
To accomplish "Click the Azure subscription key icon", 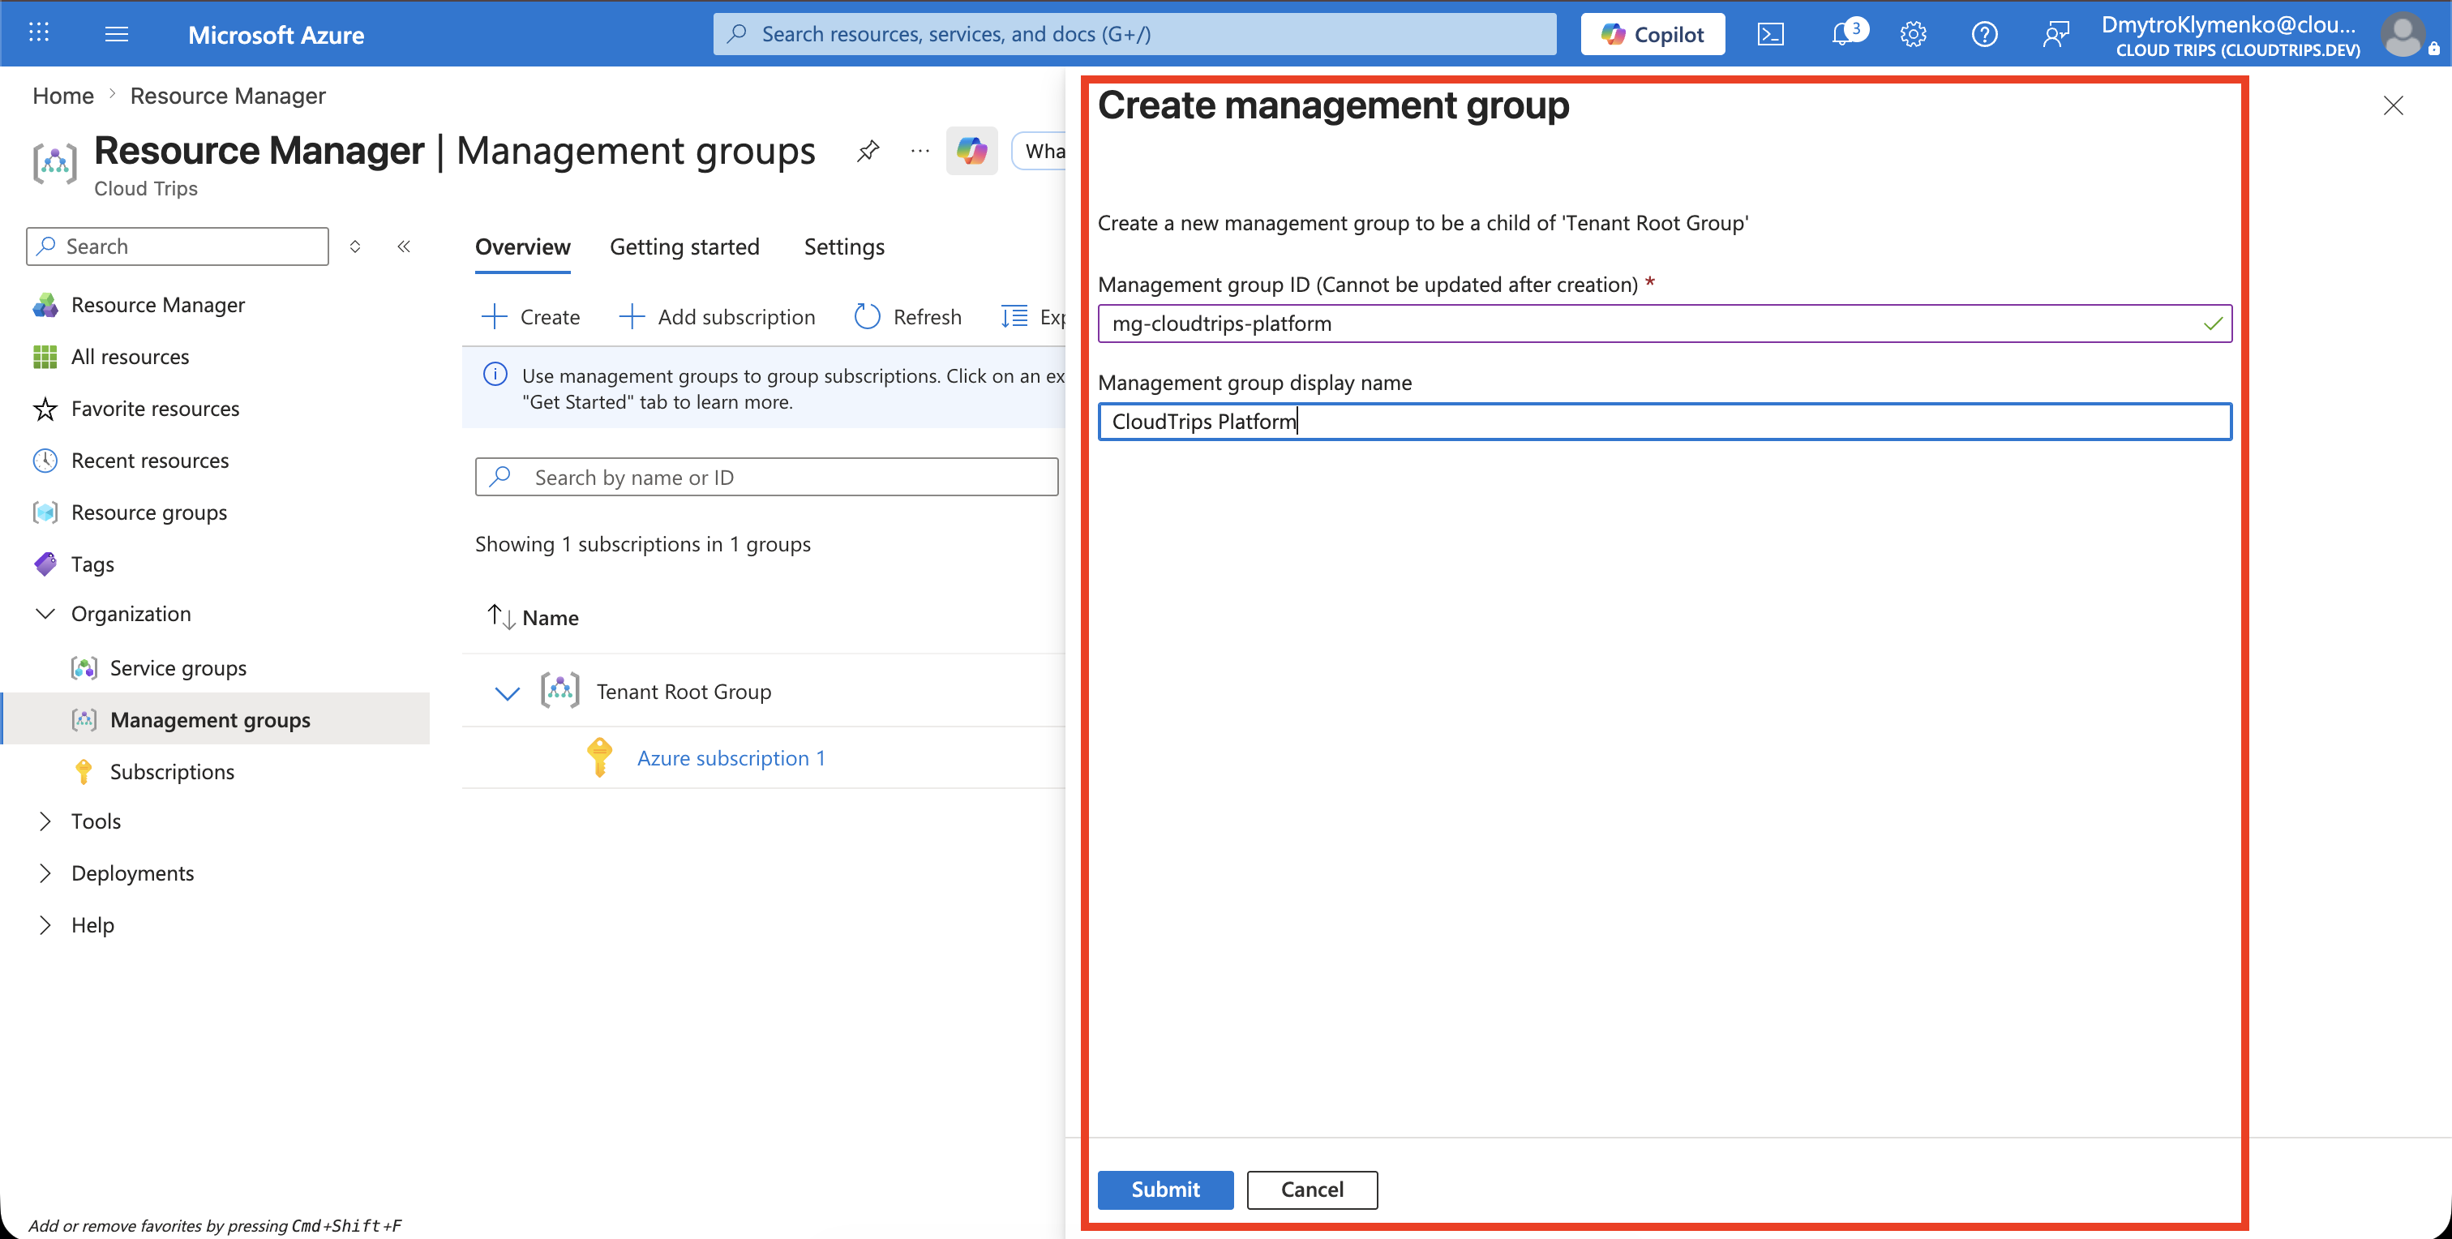I will click(x=600, y=757).
